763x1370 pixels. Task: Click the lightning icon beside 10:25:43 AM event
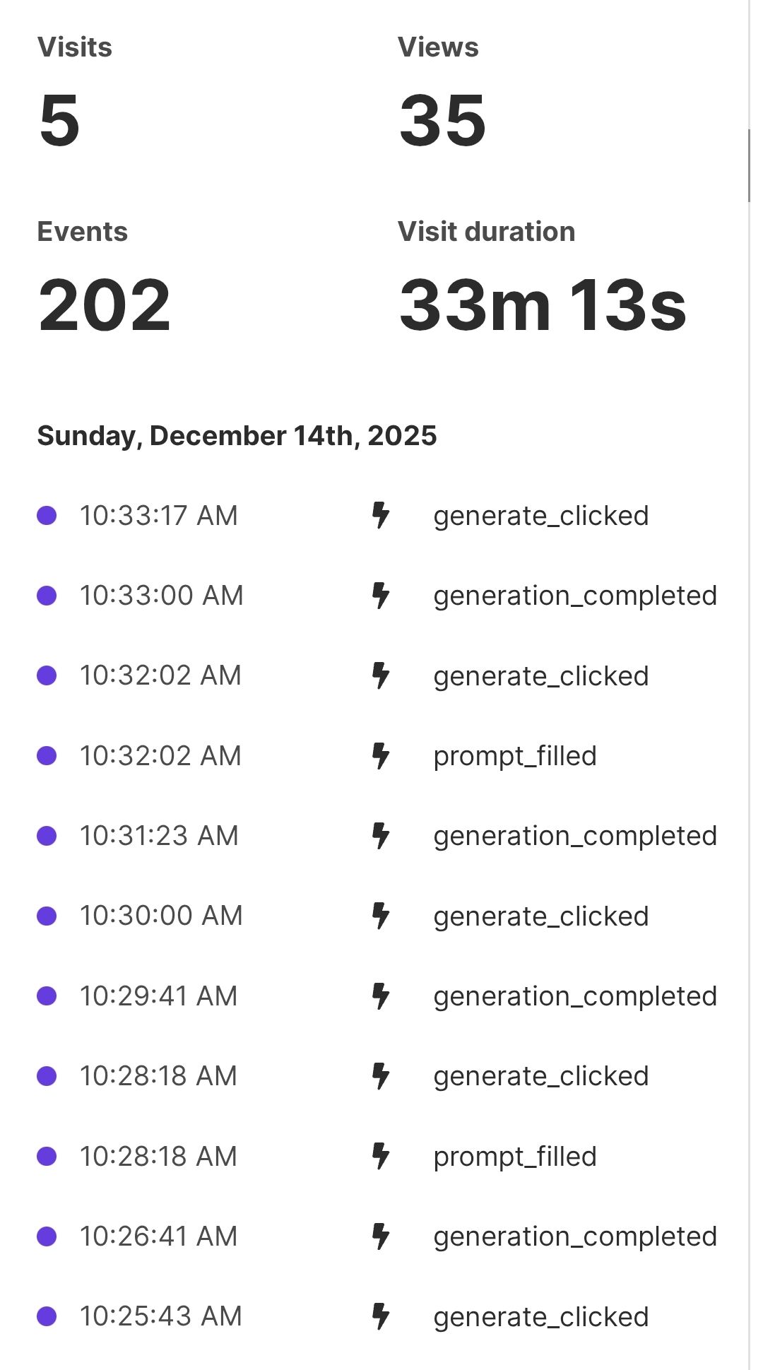tap(381, 1316)
